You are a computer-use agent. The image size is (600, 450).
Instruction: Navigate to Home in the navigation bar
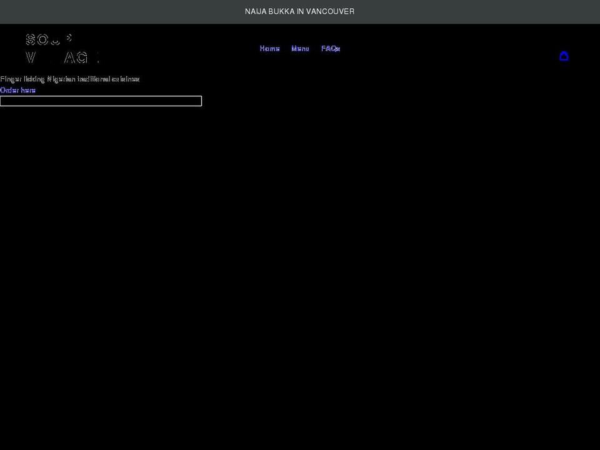point(269,48)
